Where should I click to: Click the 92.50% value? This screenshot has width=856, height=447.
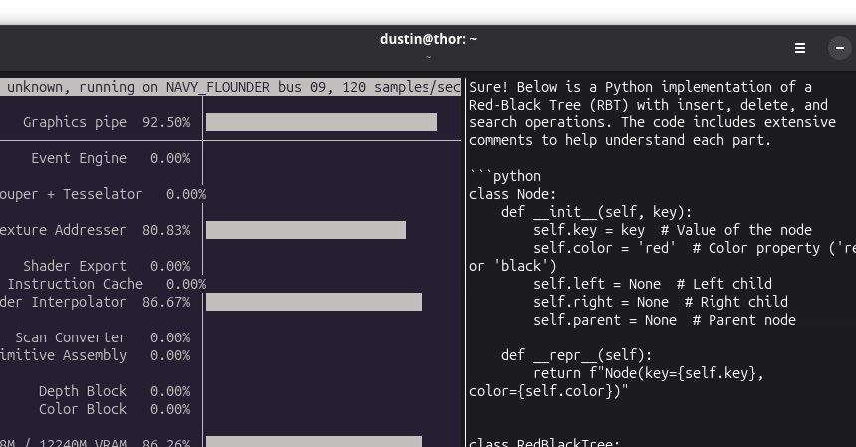coord(166,122)
